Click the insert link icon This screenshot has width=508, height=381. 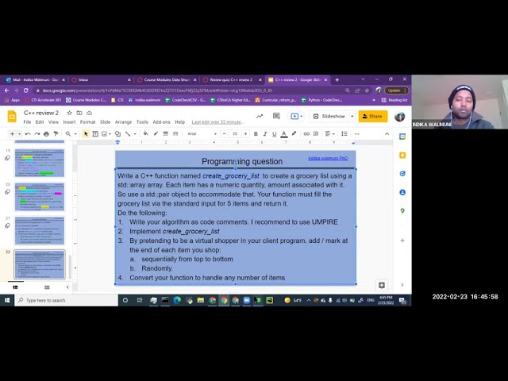click(x=306, y=134)
